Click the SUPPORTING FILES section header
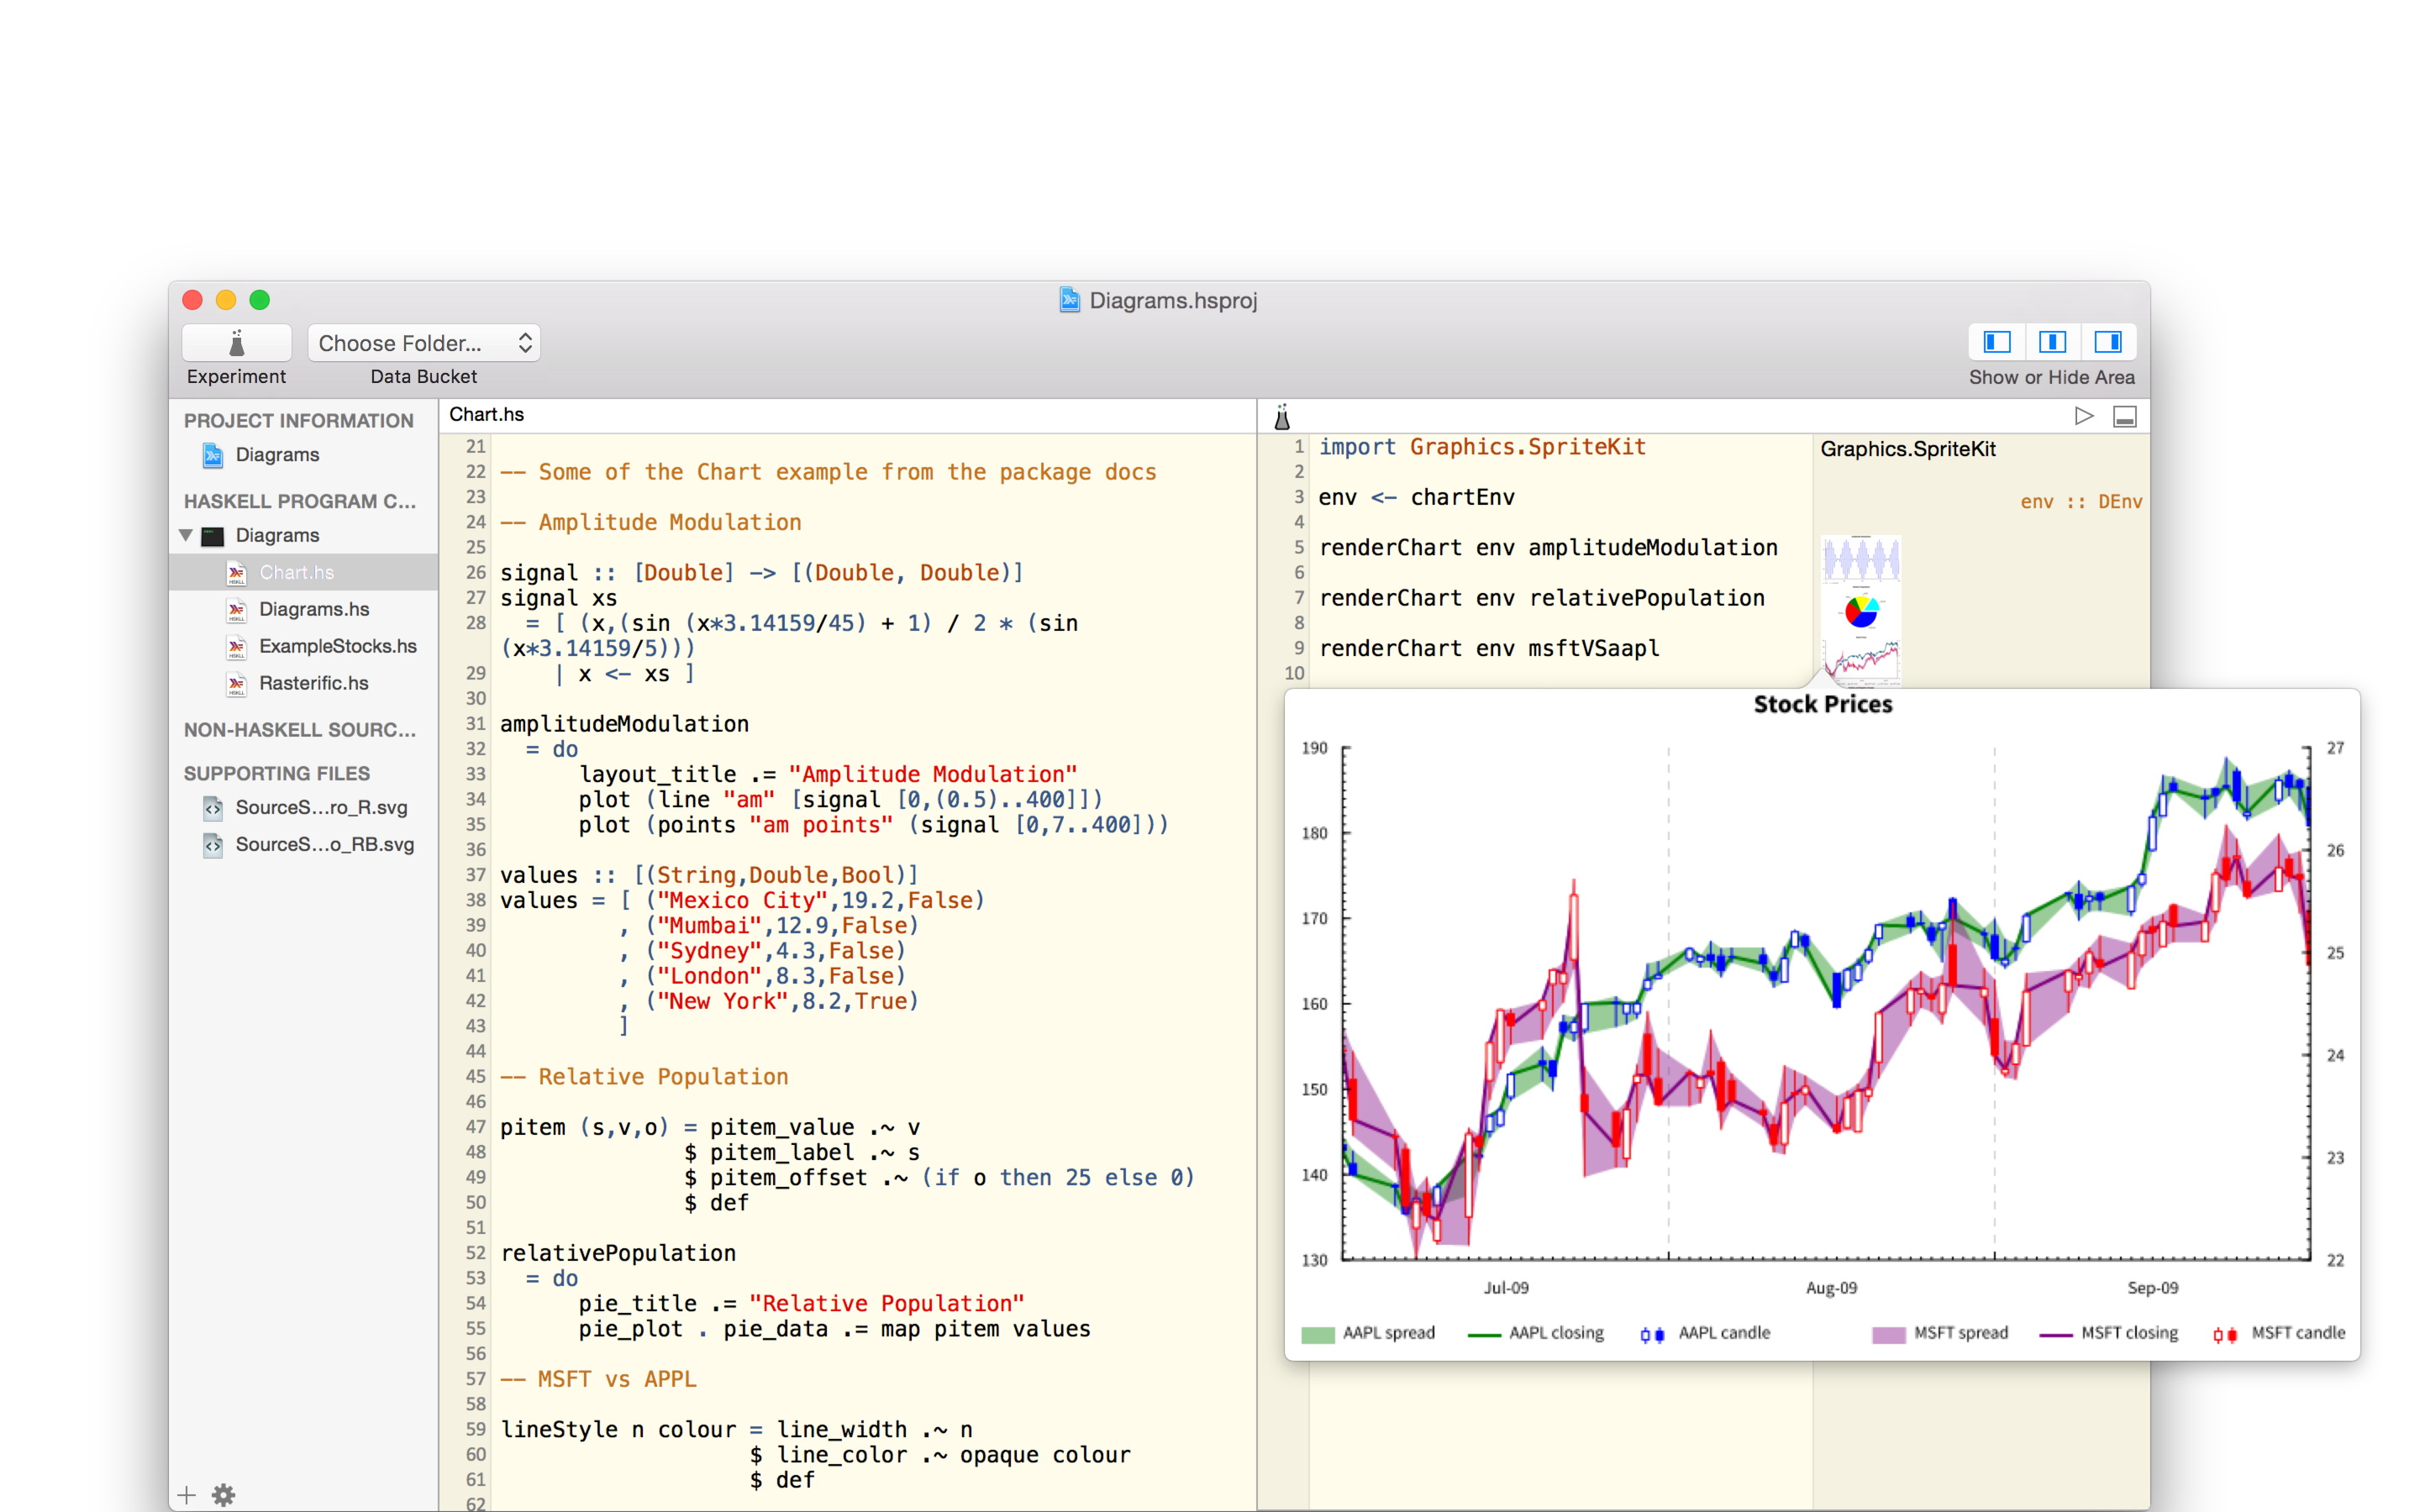 coord(277,773)
